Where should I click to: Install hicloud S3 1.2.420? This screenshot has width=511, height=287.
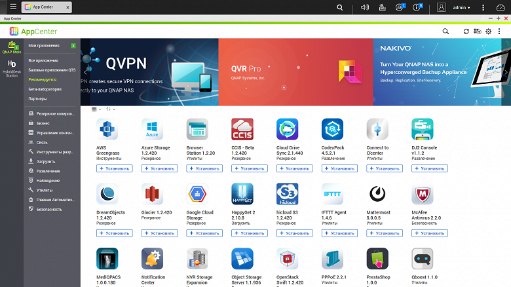click(x=295, y=233)
